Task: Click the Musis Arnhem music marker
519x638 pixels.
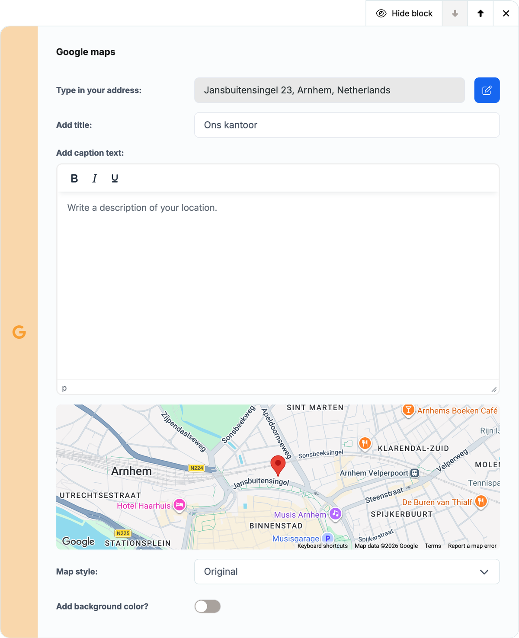Action: pos(336,514)
